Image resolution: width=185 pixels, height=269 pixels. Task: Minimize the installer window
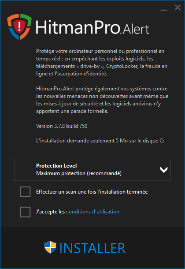163,10
